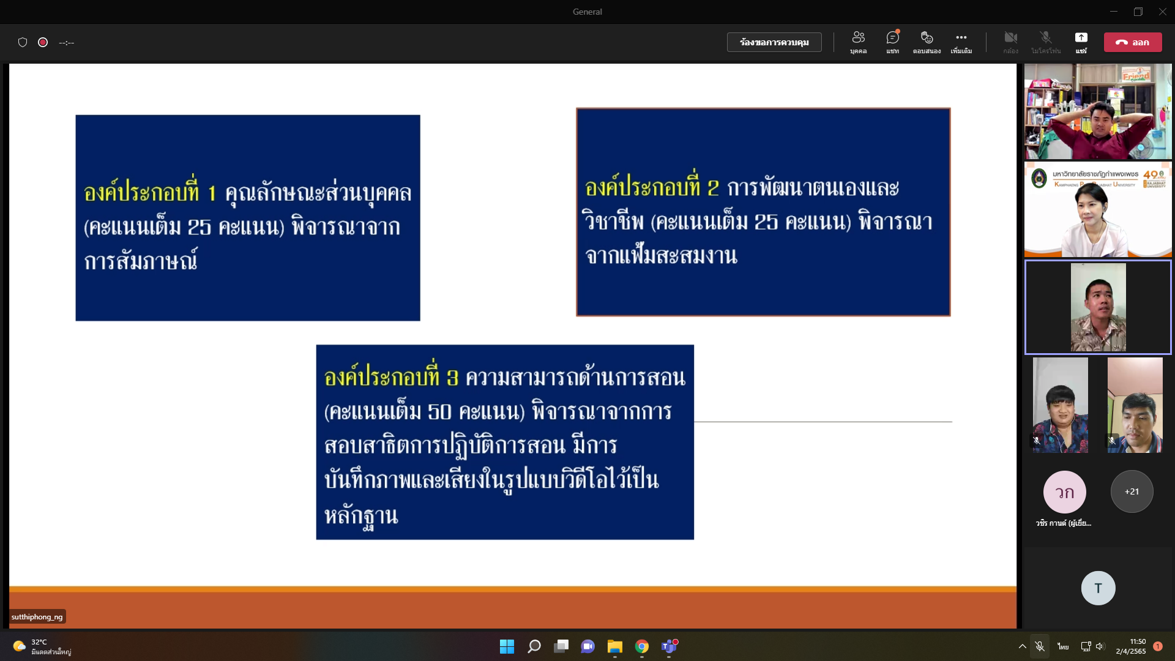
Task: Open Windows Search in the taskbar
Action: coord(534,646)
